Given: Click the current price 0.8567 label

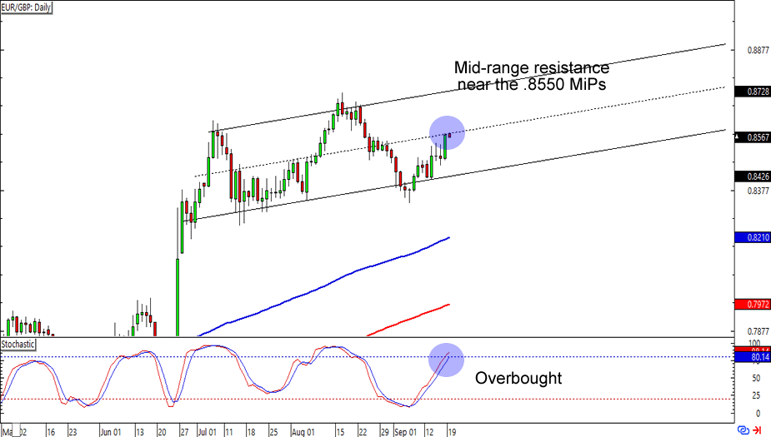Looking at the screenshot, I should click(753, 137).
